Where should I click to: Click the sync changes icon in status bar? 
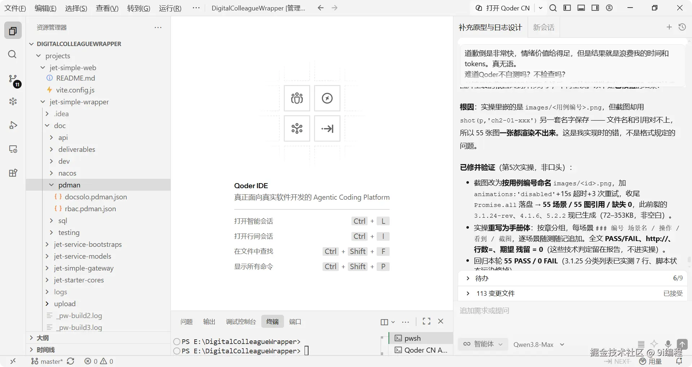pyautogui.click(x=71, y=361)
